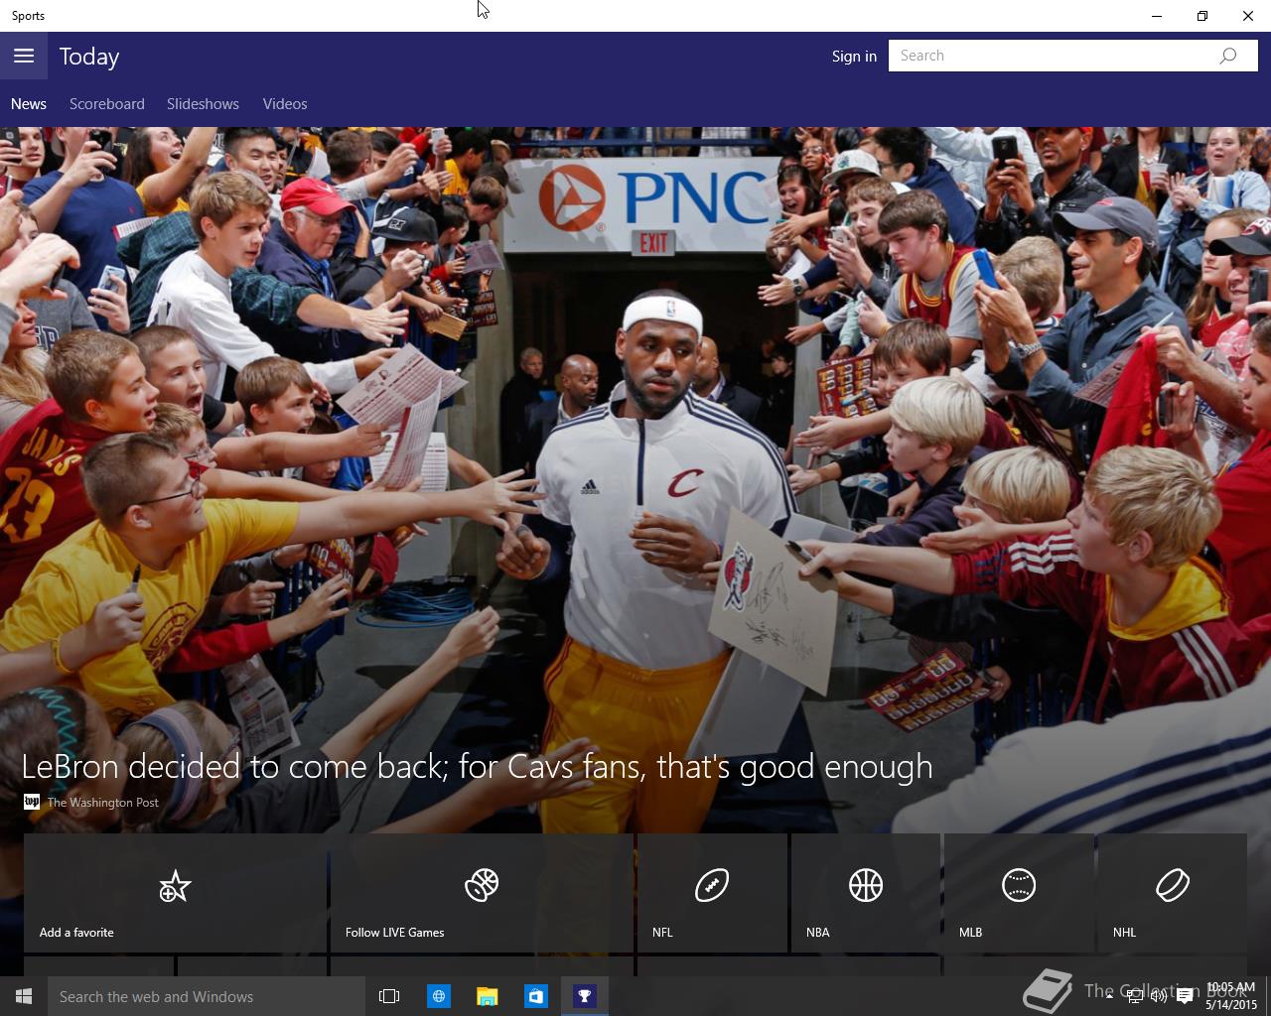Open the NFL football tile
1271x1016 pixels.
[712, 892]
